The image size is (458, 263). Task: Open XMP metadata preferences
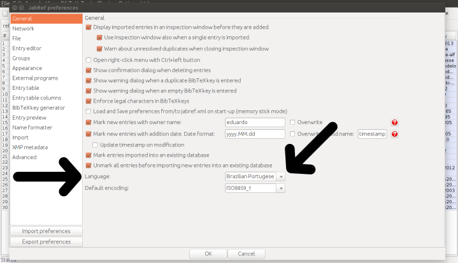[x=47, y=147]
